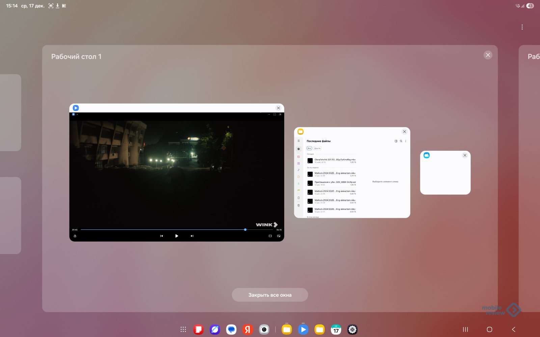Click the video seek bar handle
The height and width of the screenshot is (337, 540).
click(x=245, y=230)
